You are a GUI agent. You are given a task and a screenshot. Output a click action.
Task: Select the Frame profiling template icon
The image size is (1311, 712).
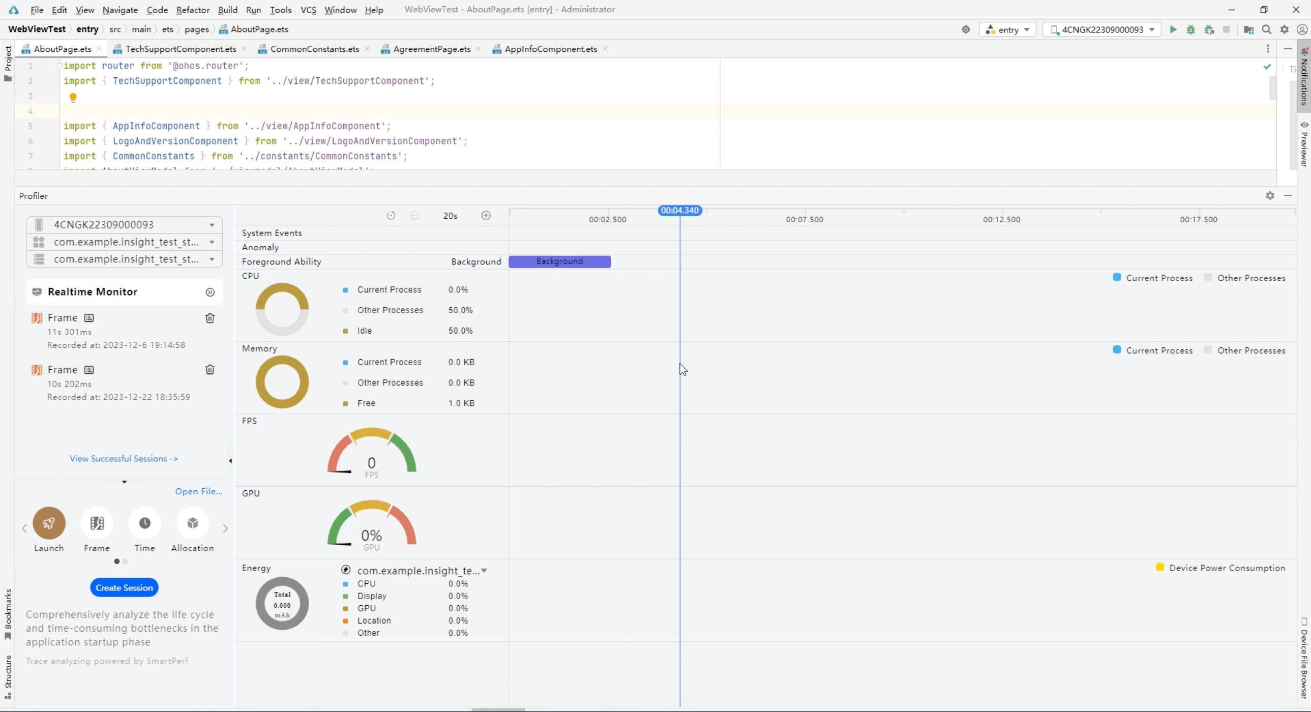click(x=97, y=523)
